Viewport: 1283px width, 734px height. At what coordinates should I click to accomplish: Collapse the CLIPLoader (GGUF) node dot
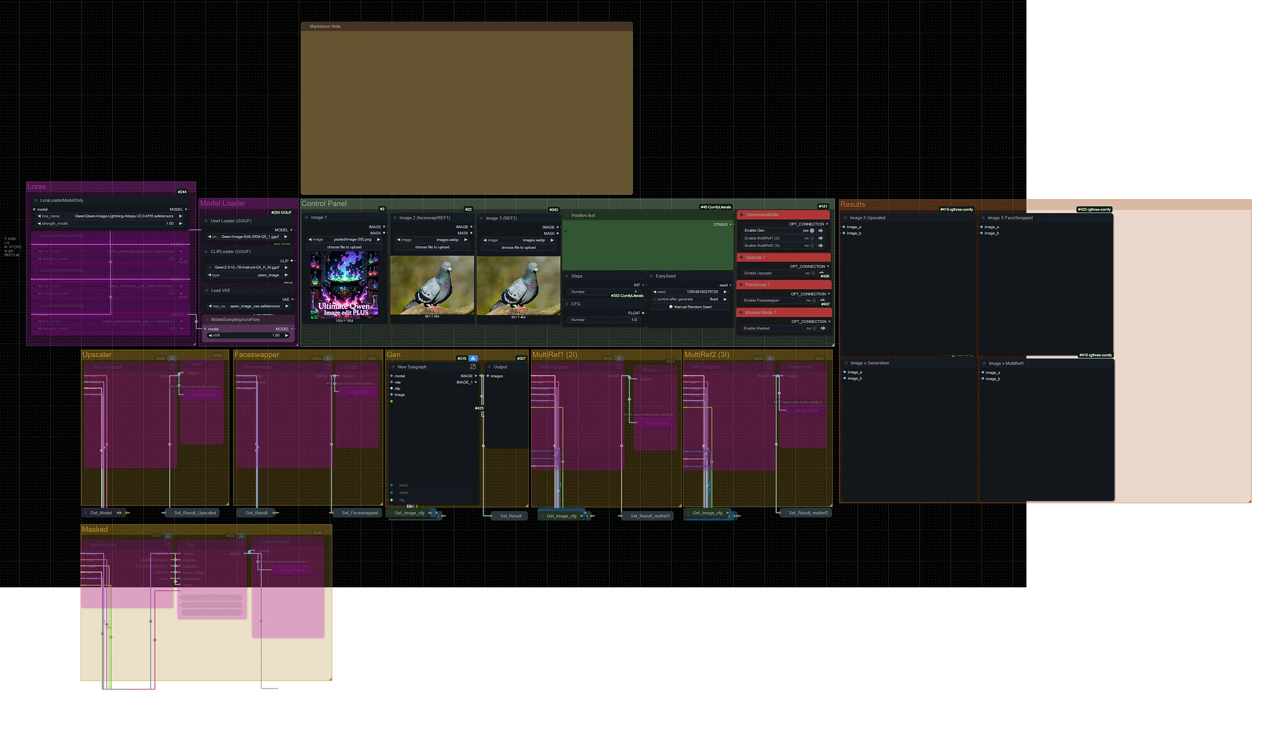(206, 252)
